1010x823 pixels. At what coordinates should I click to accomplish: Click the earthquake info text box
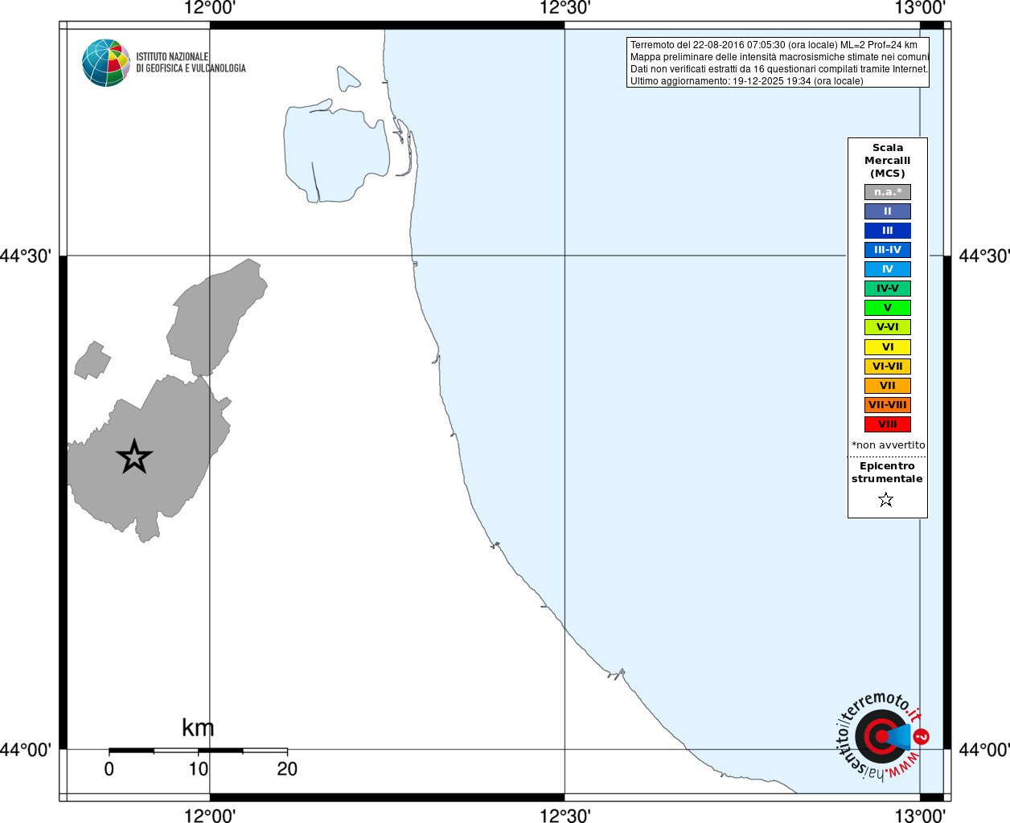[x=778, y=63]
